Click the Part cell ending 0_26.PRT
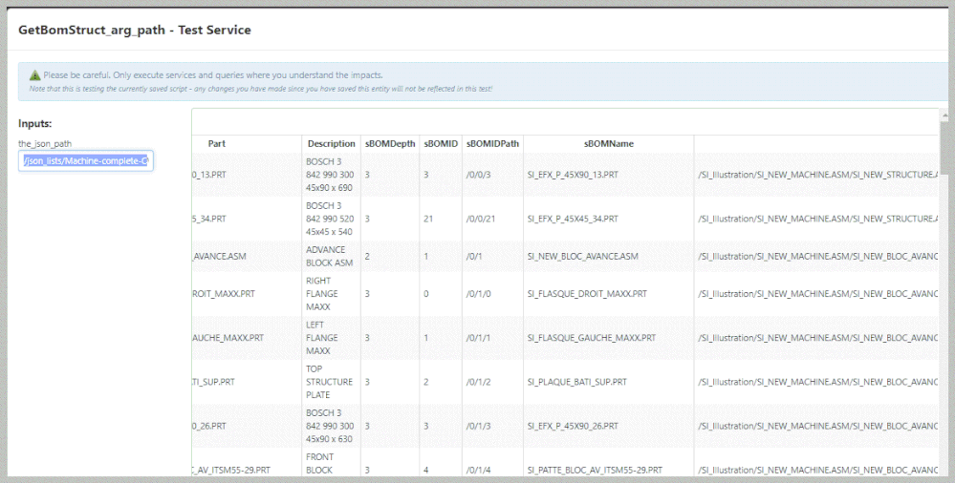The height and width of the screenshot is (483, 955). 209,426
